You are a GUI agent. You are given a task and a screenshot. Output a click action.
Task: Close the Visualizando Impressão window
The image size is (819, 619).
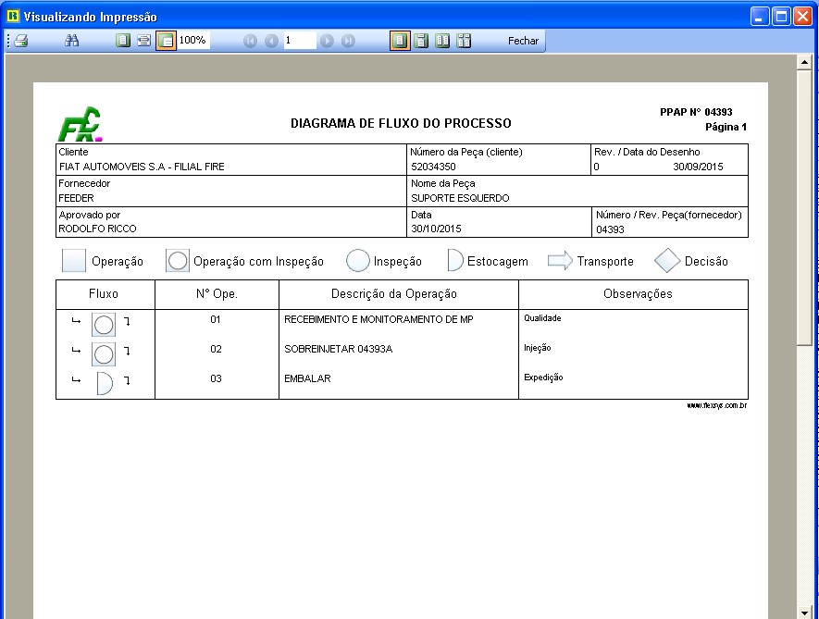coord(803,17)
